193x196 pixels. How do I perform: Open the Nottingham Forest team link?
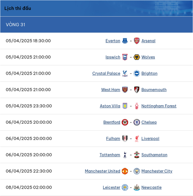(x=159, y=106)
